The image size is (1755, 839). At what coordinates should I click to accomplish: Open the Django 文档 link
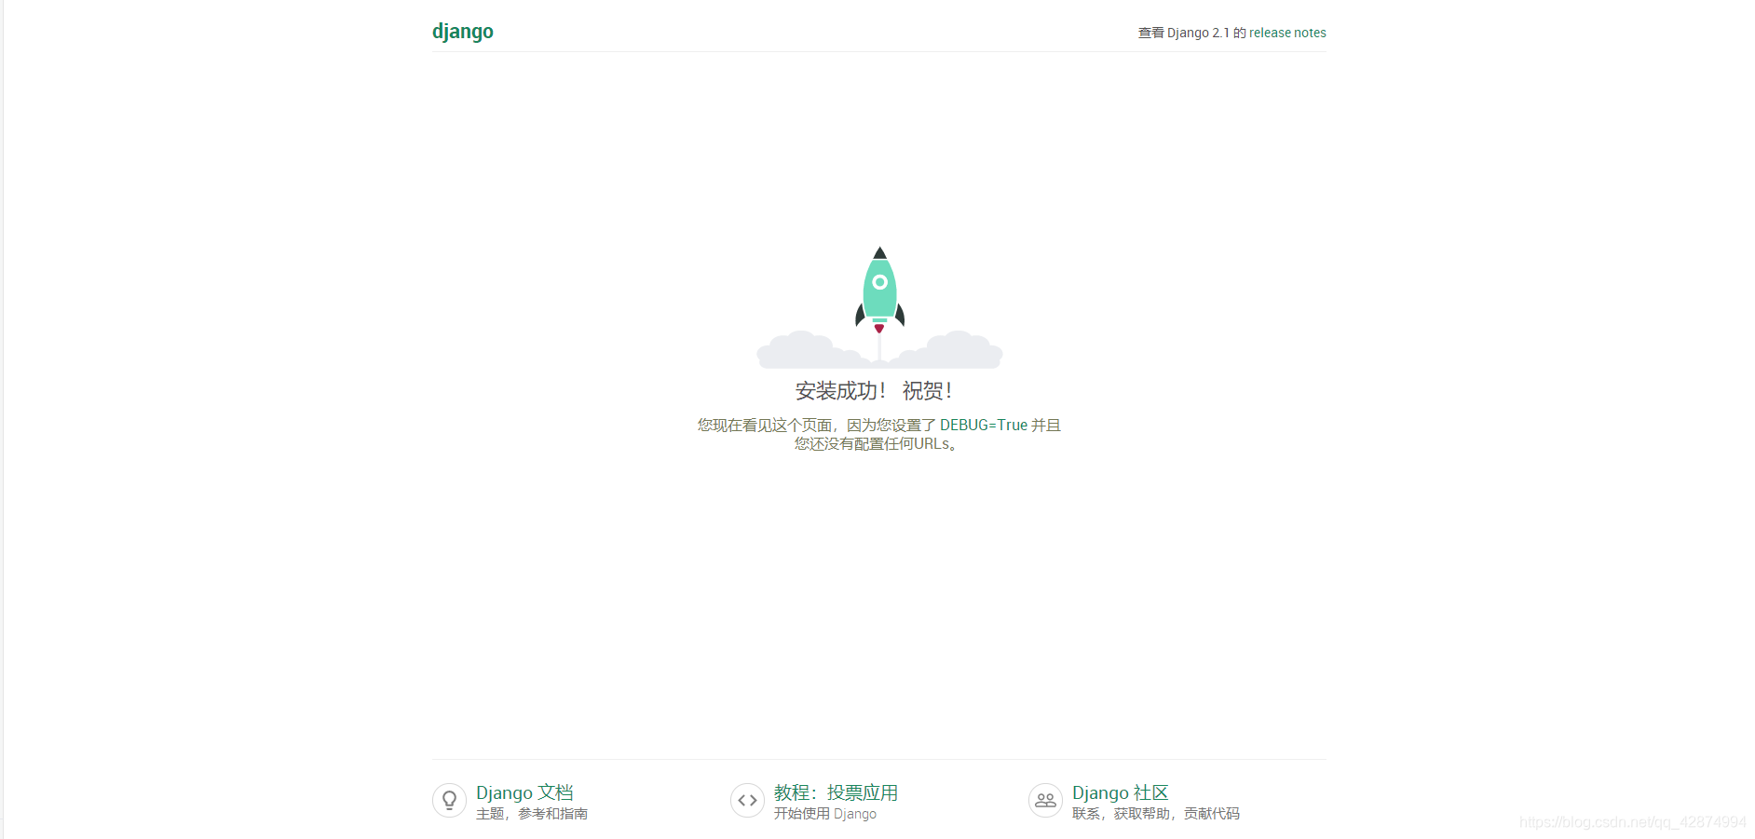tap(524, 792)
